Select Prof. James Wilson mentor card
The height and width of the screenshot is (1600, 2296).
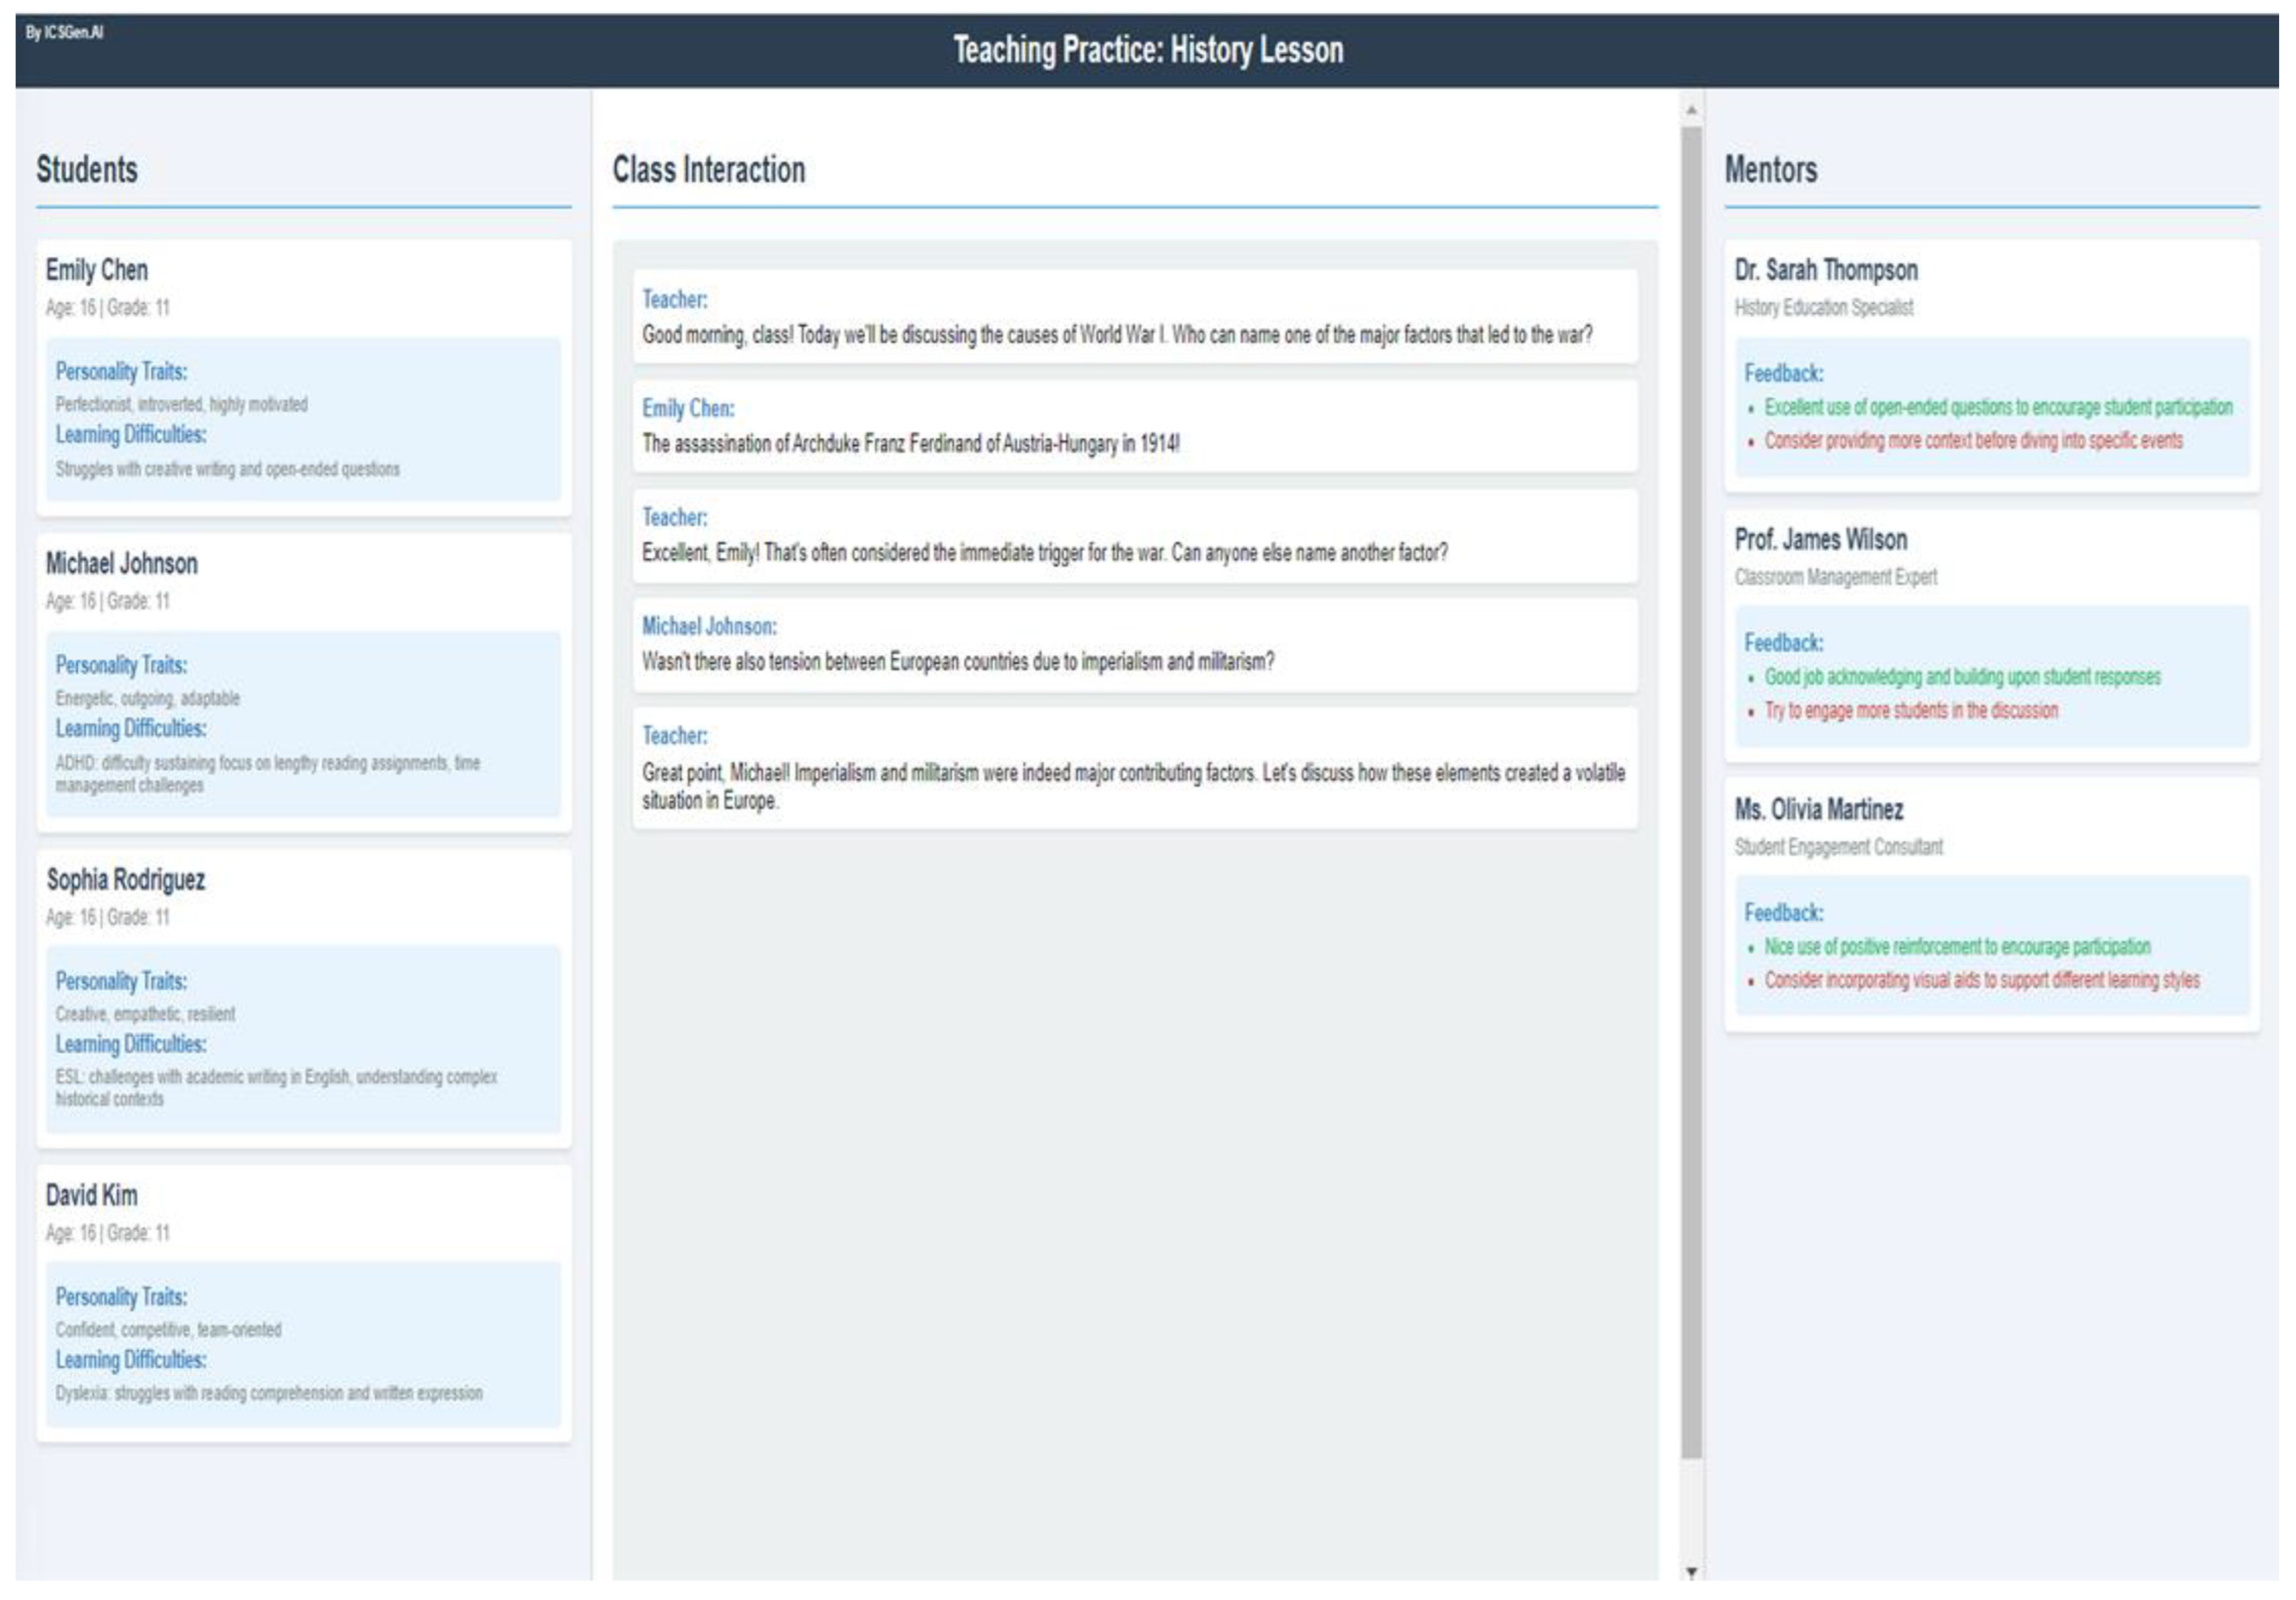(1820, 539)
